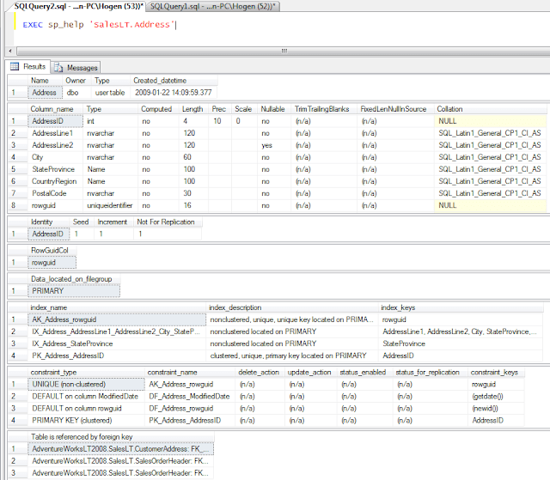Select the DF_Address_rowguid constraint name cell

[190, 408]
